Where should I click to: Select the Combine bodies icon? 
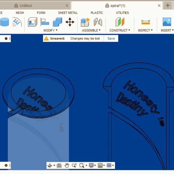pos(57,22)
